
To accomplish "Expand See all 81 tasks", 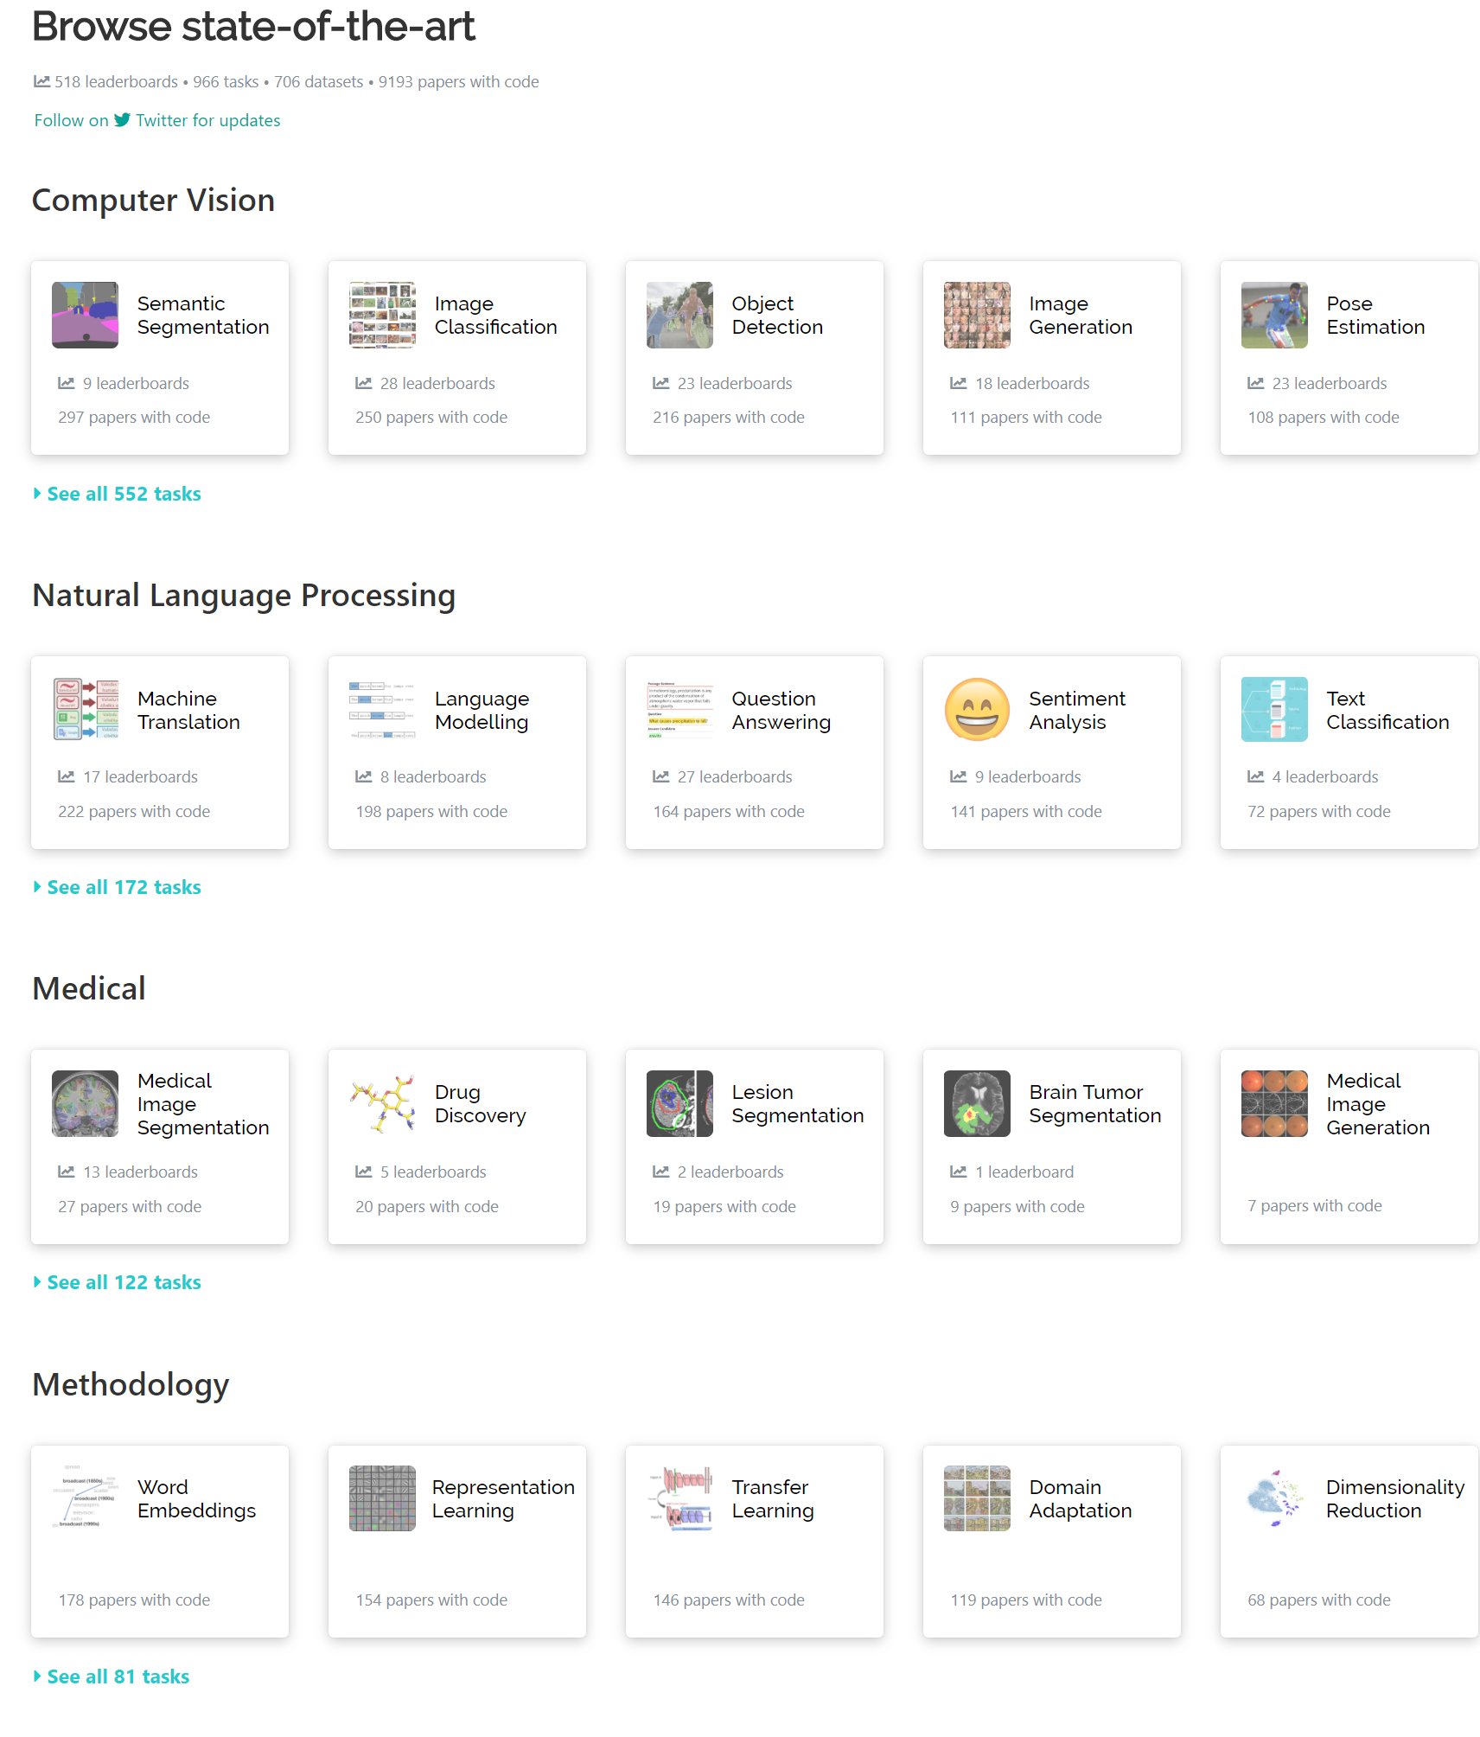I will pos(112,1676).
